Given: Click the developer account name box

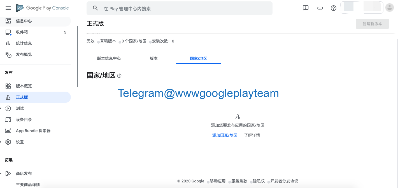Looking at the screenshot, I should click(362, 7).
